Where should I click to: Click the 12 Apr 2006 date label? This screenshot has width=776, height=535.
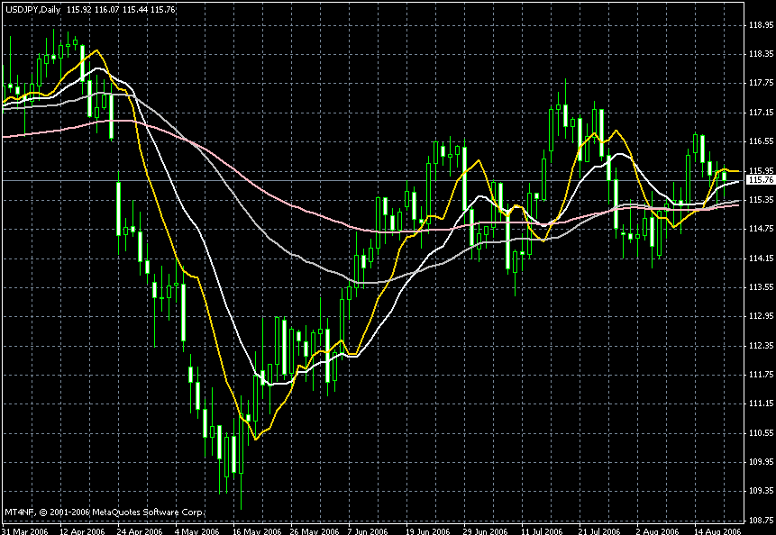83,531
